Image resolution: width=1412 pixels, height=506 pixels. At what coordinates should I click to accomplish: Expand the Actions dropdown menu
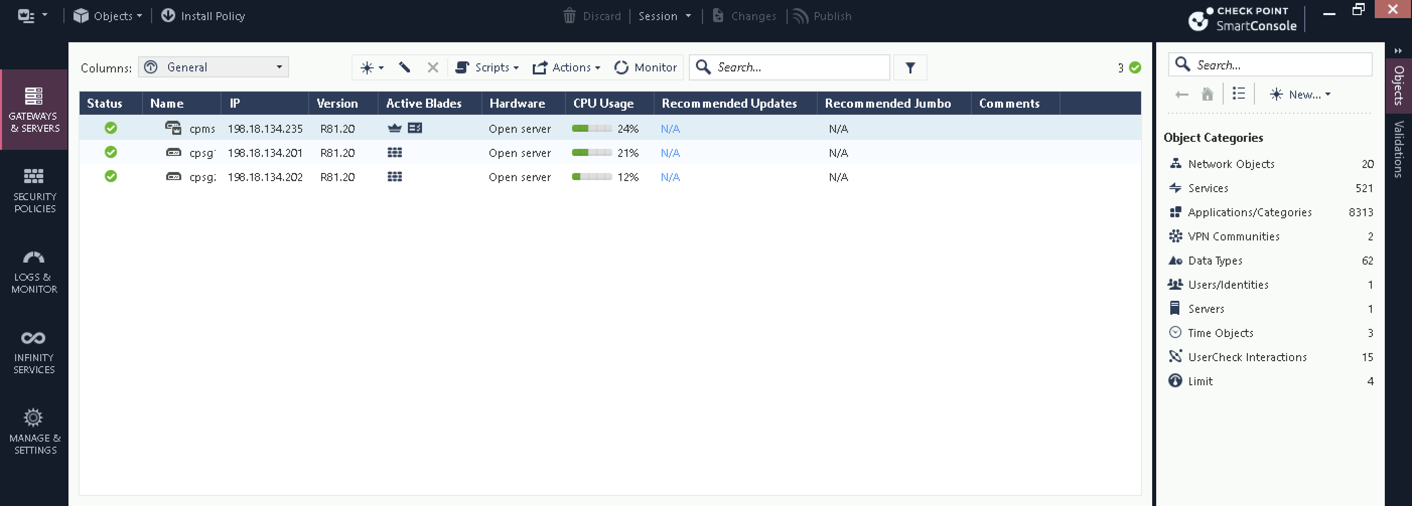[x=567, y=67]
